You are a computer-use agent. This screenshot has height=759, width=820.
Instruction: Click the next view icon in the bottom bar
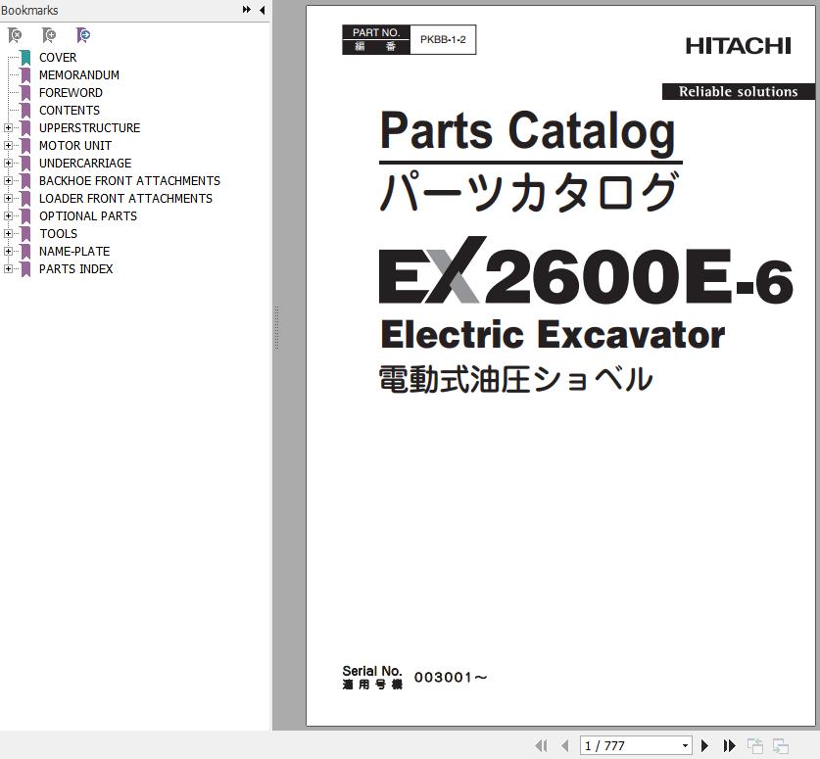780,745
